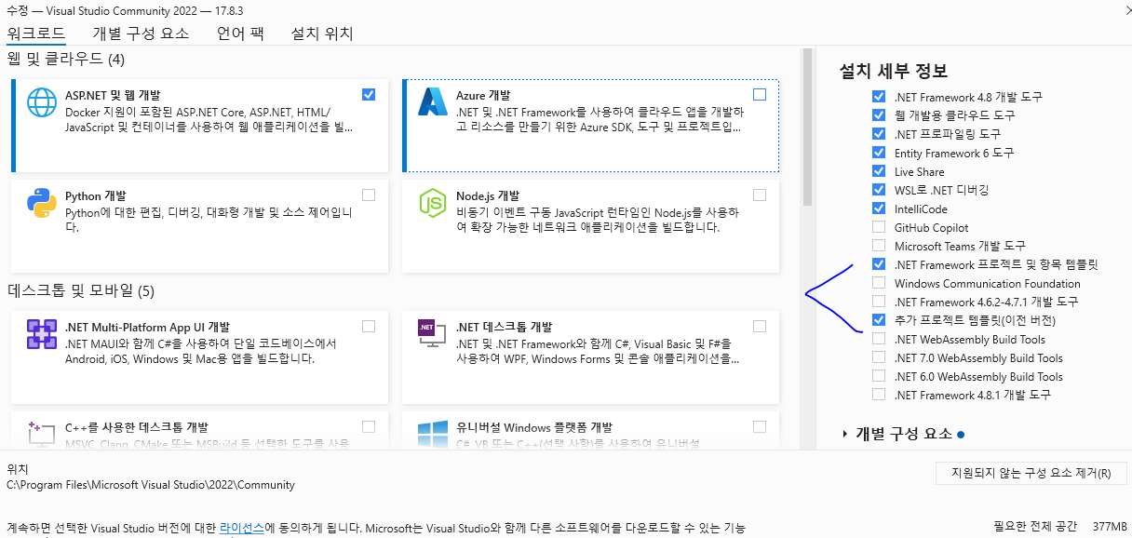The image size is (1132, 538).
Task: Click the 위치 label above install path
Action: [18, 469]
